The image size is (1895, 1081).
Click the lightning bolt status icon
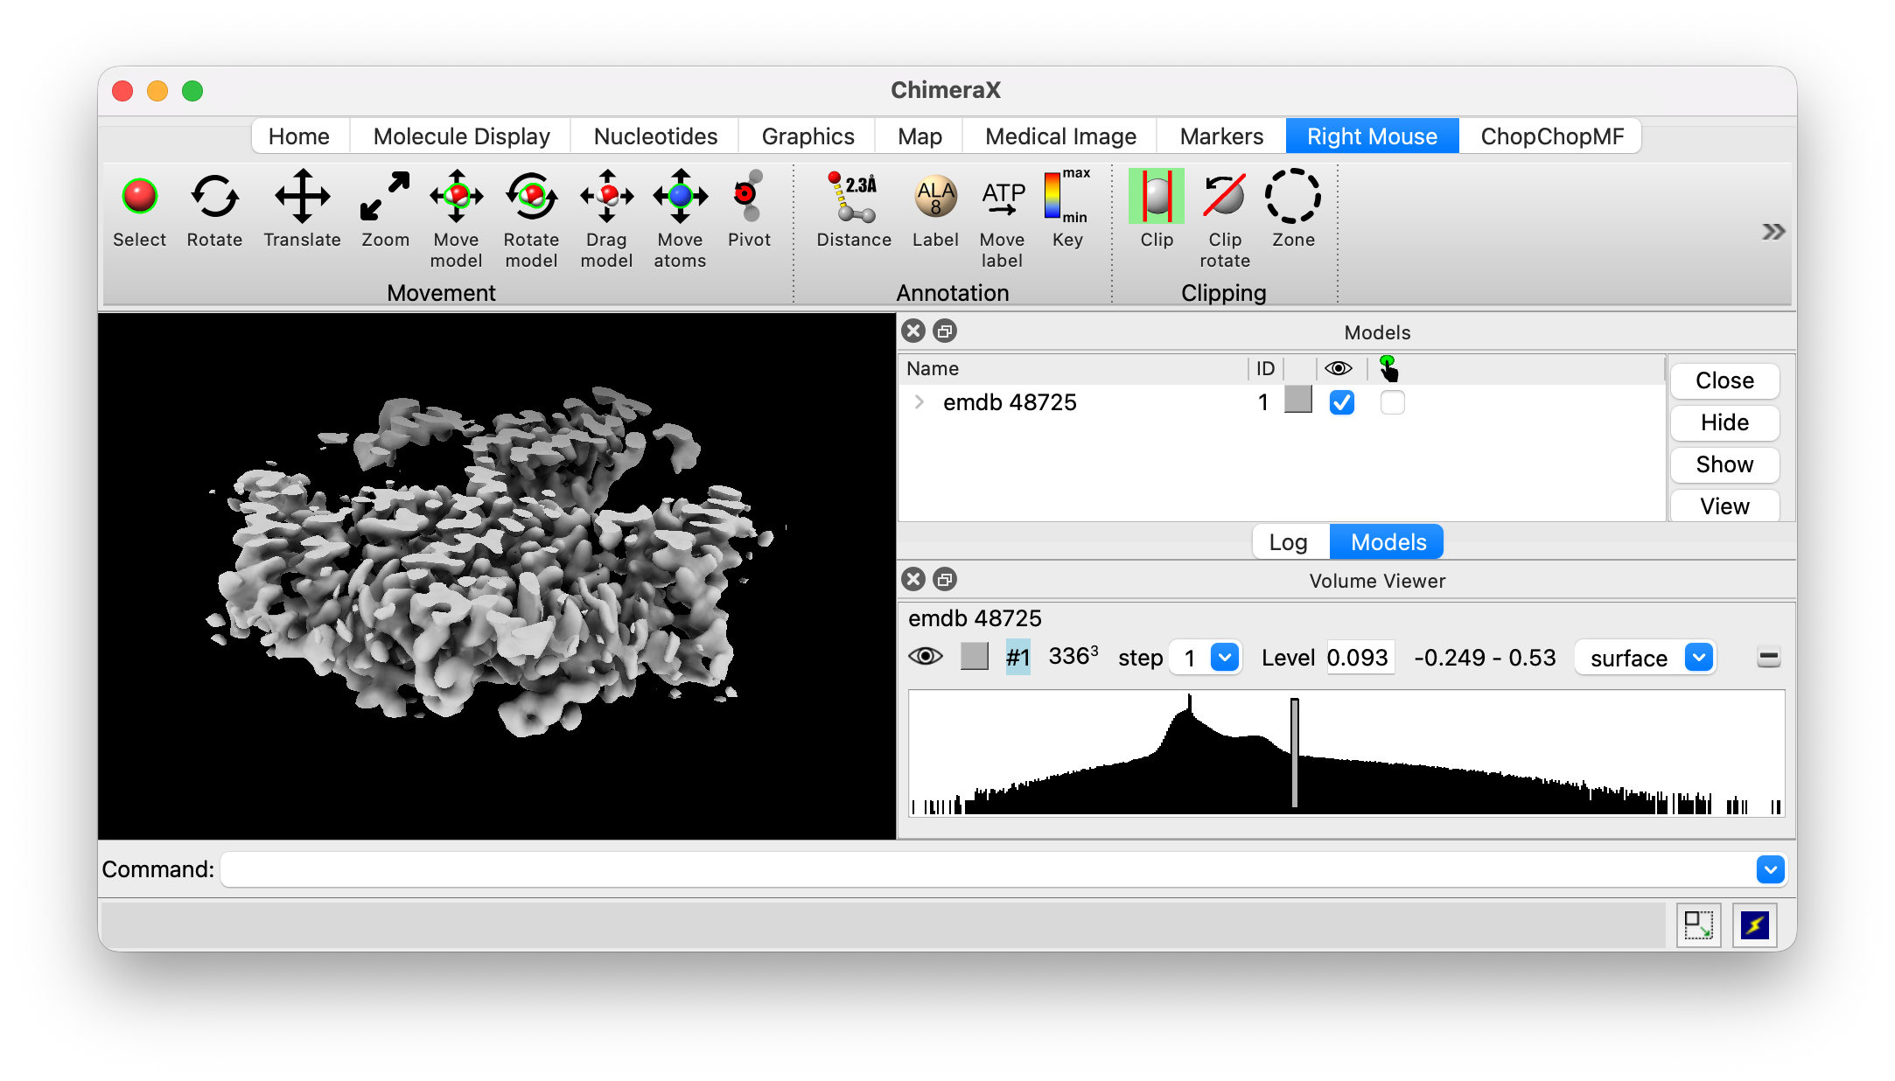click(x=1754, y=925)
